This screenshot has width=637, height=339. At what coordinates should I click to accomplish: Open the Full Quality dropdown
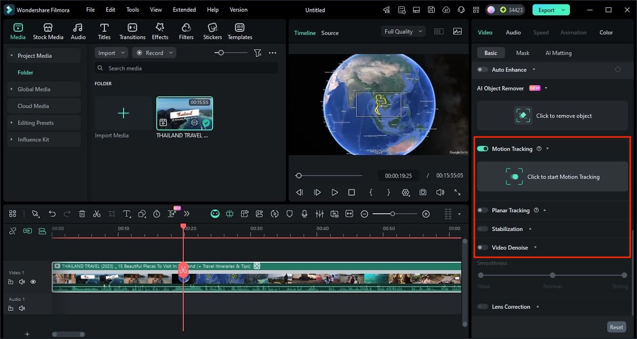(403, 31)
